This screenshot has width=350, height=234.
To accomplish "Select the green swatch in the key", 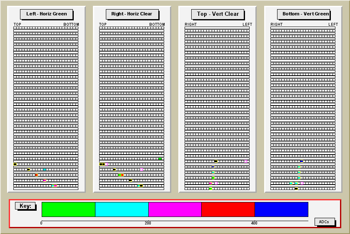I will pyautogui.click(x=68, y=209).
